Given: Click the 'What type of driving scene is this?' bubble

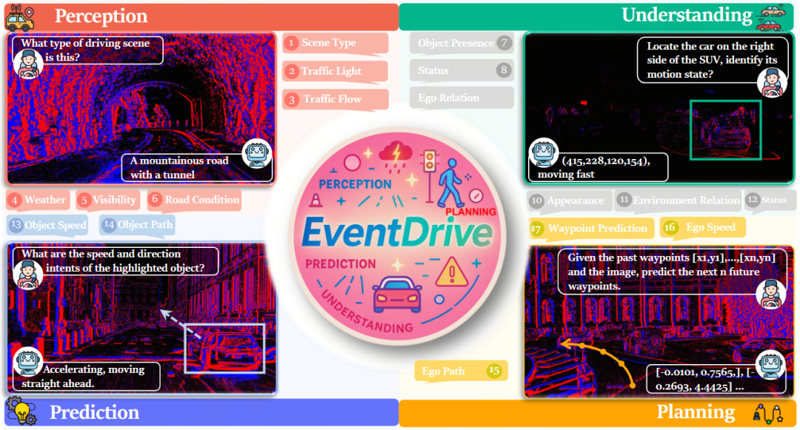Looking at the screenshot, I should coord(87,50).
